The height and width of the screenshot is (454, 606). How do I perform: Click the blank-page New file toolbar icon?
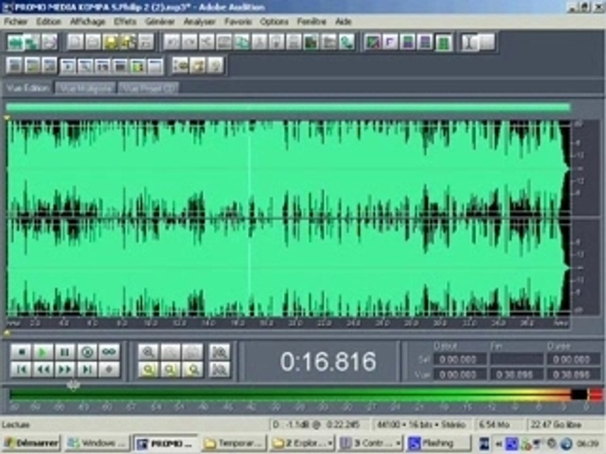[75, 42]
